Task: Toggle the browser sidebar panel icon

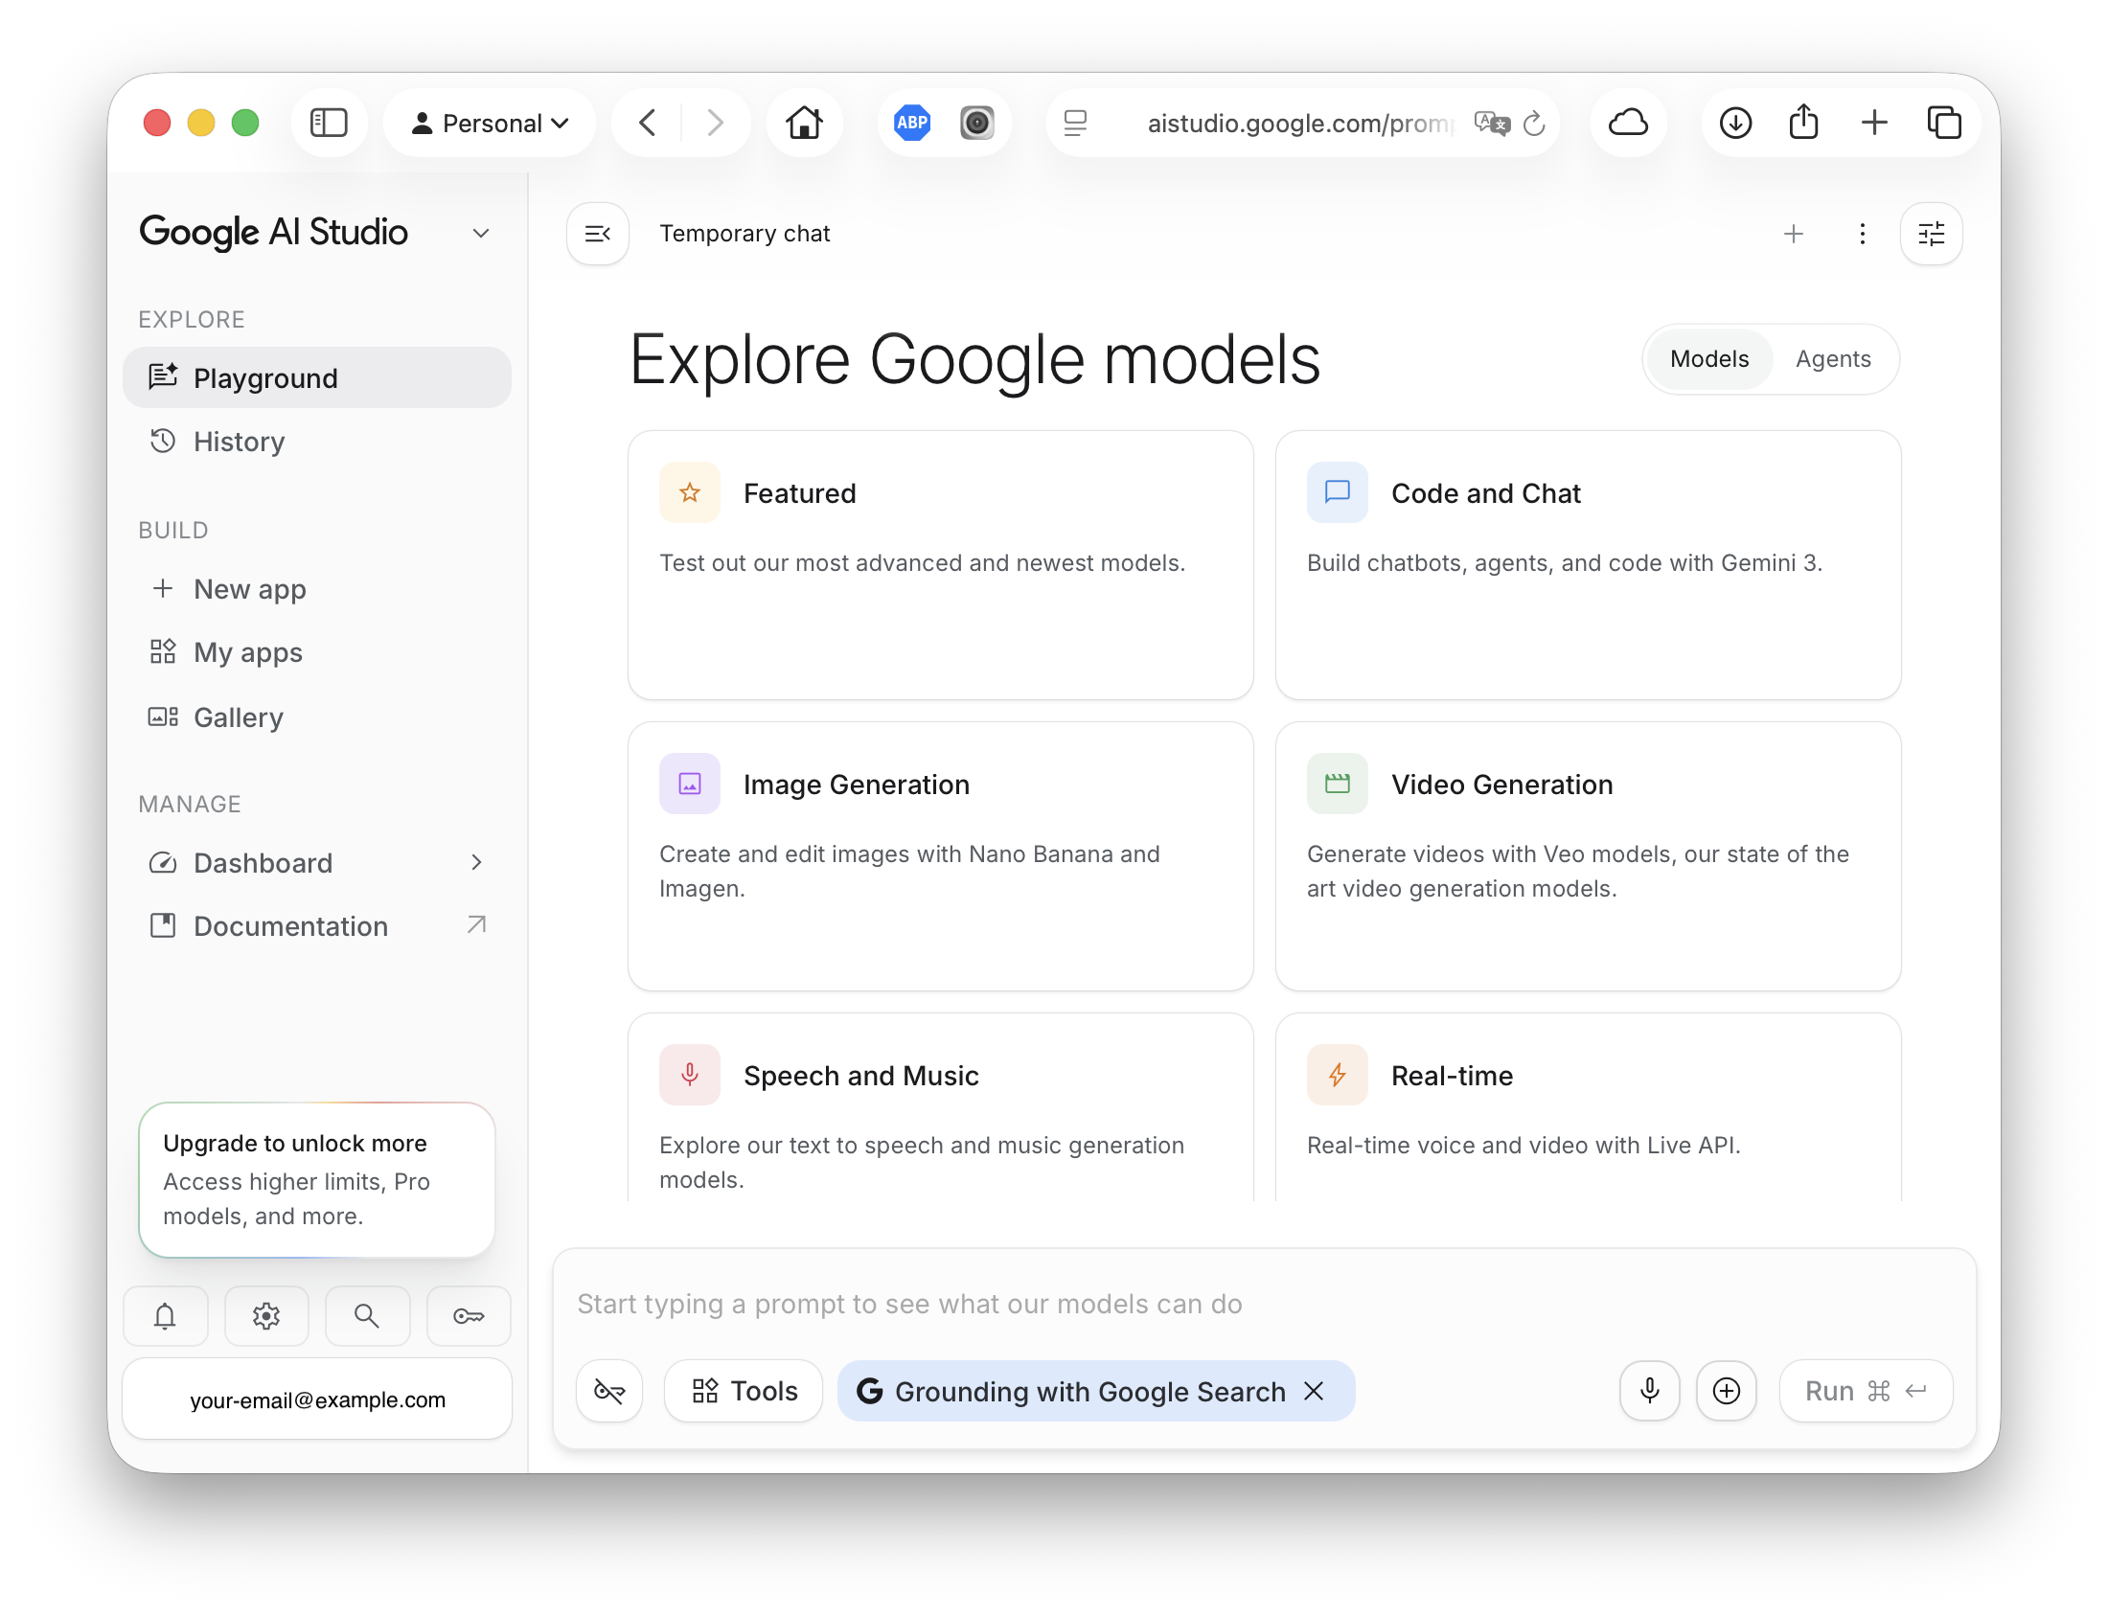Action: [x=328, y=123]
